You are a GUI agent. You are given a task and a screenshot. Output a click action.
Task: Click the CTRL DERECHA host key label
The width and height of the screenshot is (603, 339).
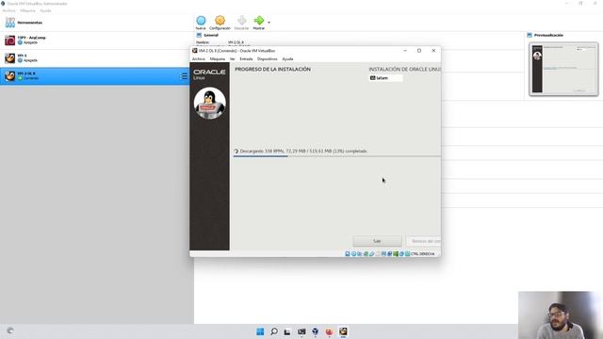click(423, 254)
